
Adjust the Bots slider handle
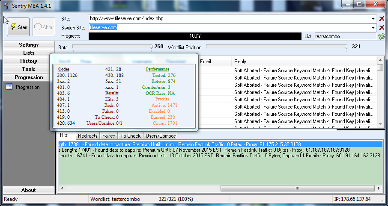(151, 47)
